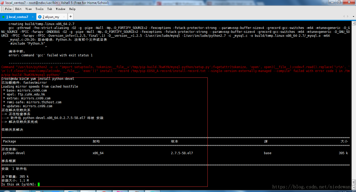Click the 'Package' column header
The image size is (356, 192).
point(10,141)
